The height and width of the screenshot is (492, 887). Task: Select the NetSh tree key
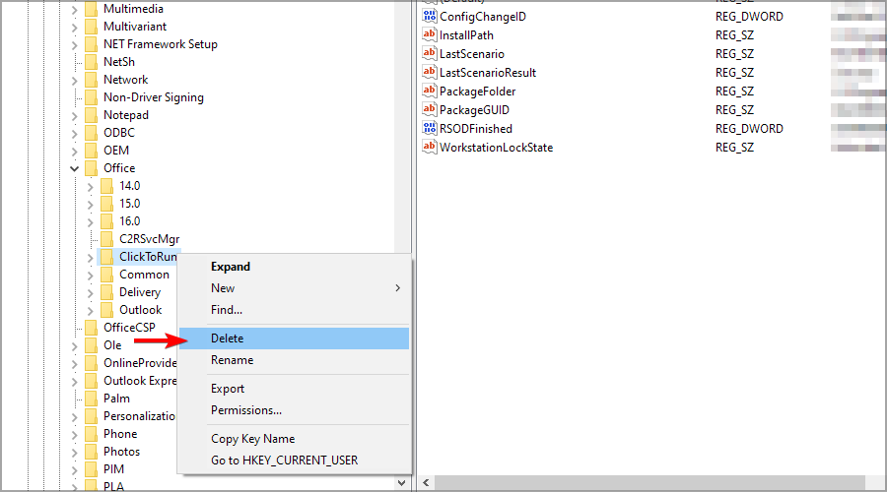[119, 62]
